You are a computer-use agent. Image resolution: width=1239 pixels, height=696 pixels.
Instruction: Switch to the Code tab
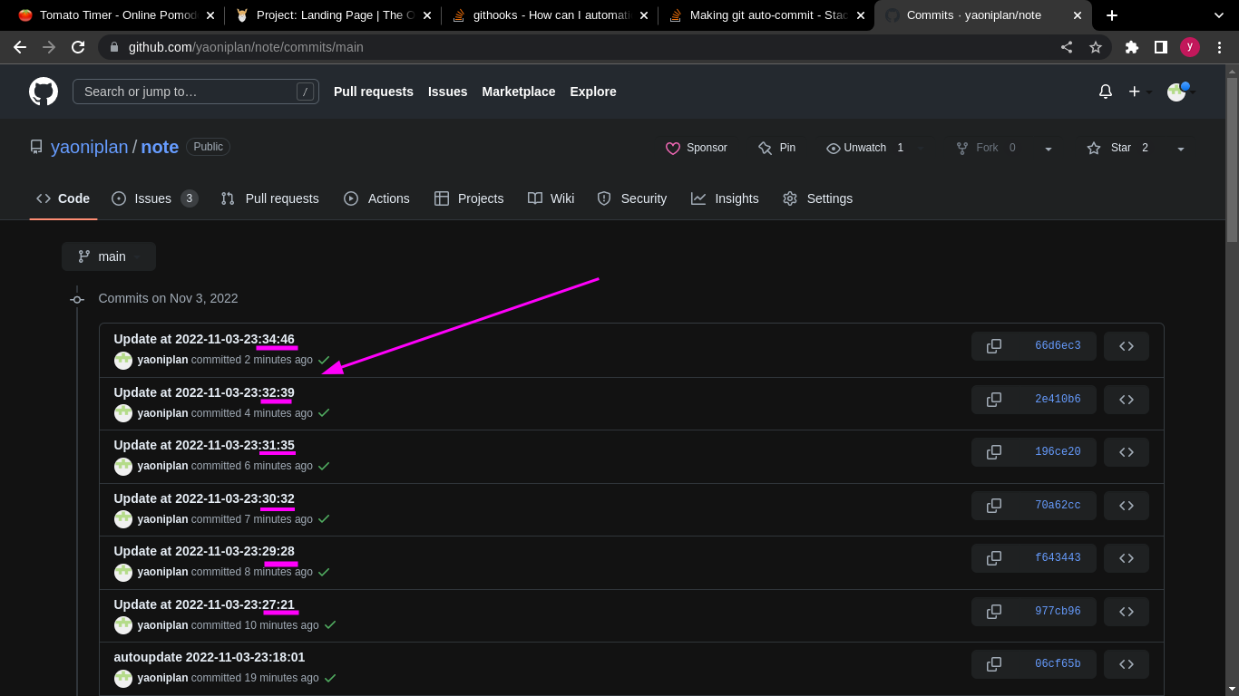point(63,198)
